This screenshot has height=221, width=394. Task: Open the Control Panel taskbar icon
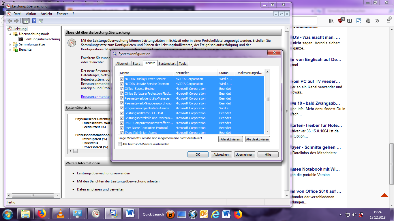point(78,214)
